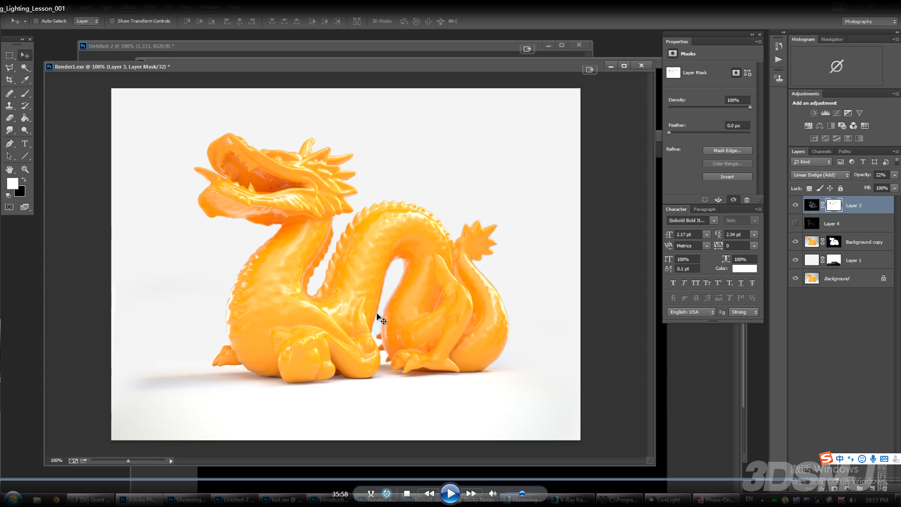Viewport: 901px width, 507px height.
Task: Choose the Healing Brush tool
Action: tap(9, 93)
